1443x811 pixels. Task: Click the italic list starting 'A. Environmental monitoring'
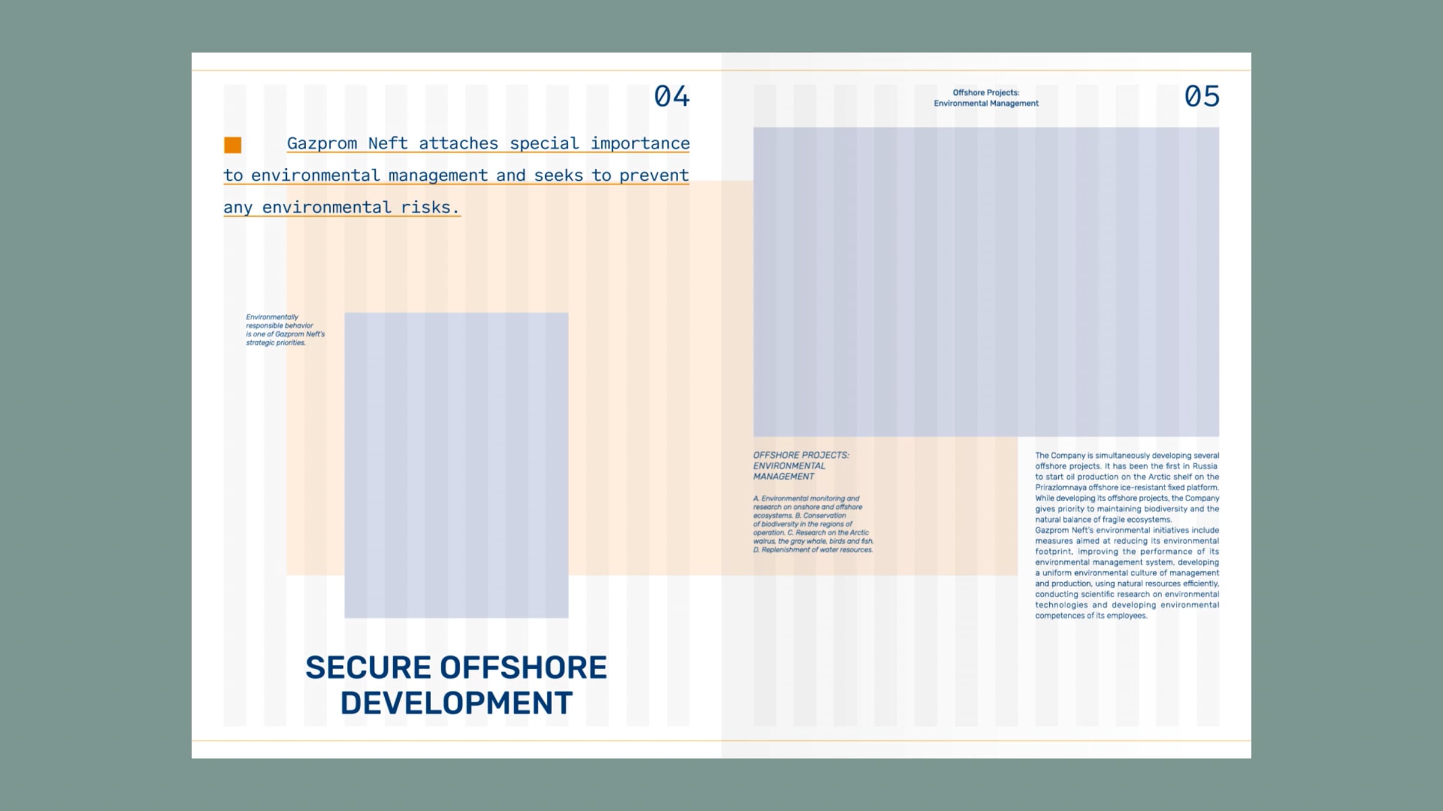pos(812,524)
